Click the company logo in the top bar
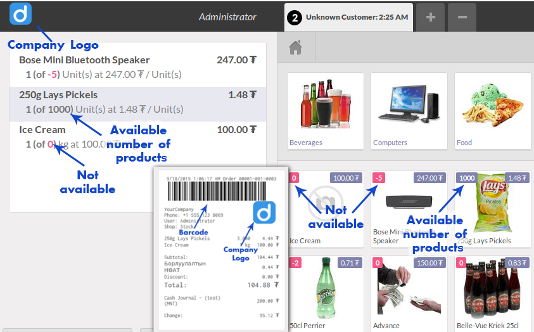Viewport: 534px width, 332px height. click(x=20, y=13)
